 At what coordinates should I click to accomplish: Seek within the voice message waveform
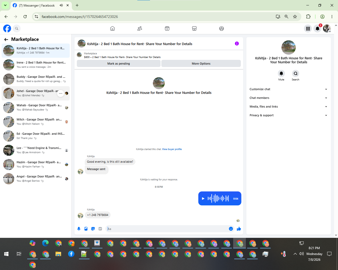tap(218, 199)
